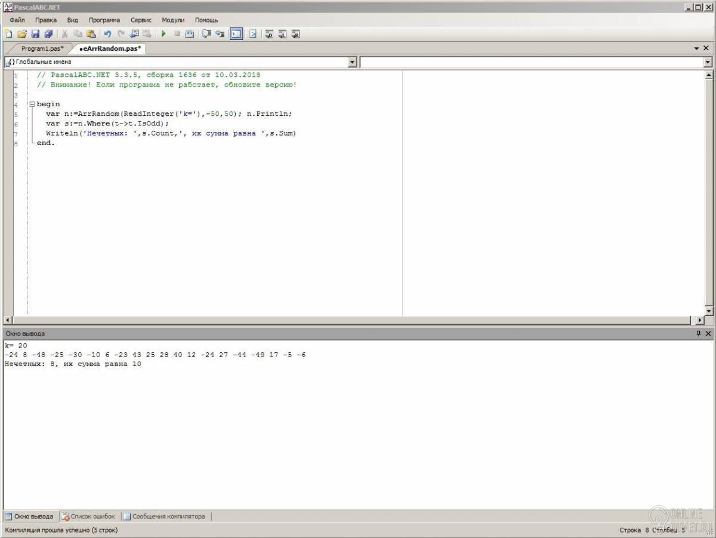716x538 pixels.
Task: Close the output window panel
Action: pos(708,334)
